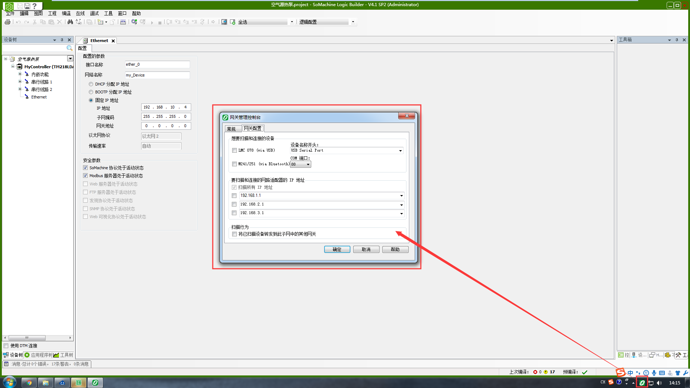690x388 pixels.
Task: Click the speaker volume tray icon
Action: click(659, 383)
